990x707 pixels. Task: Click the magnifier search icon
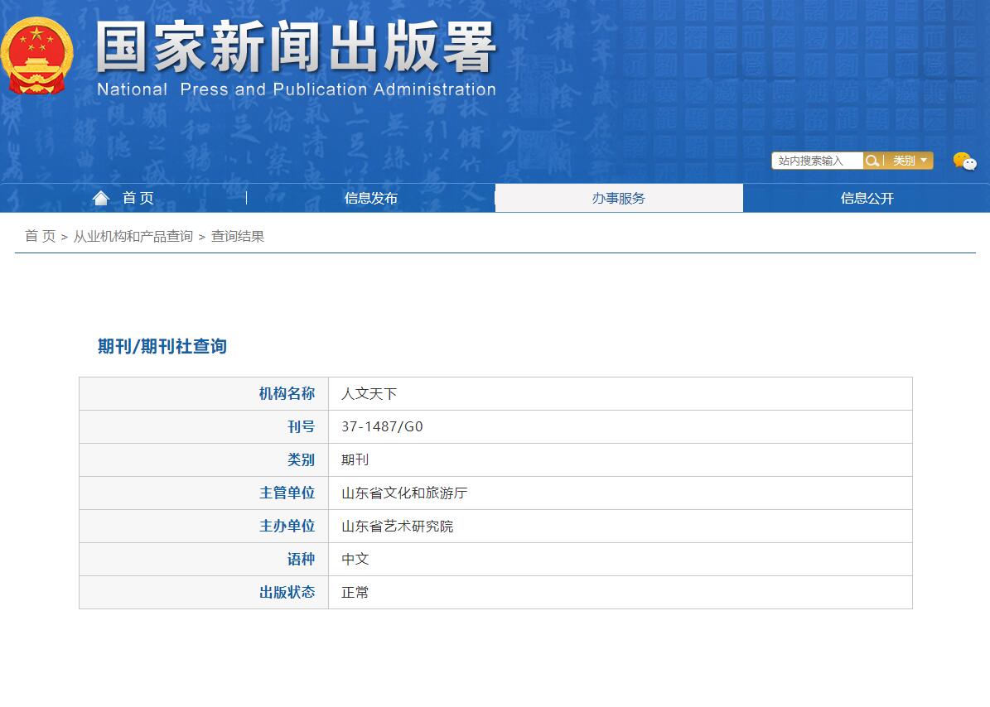[x=872, y=161]
